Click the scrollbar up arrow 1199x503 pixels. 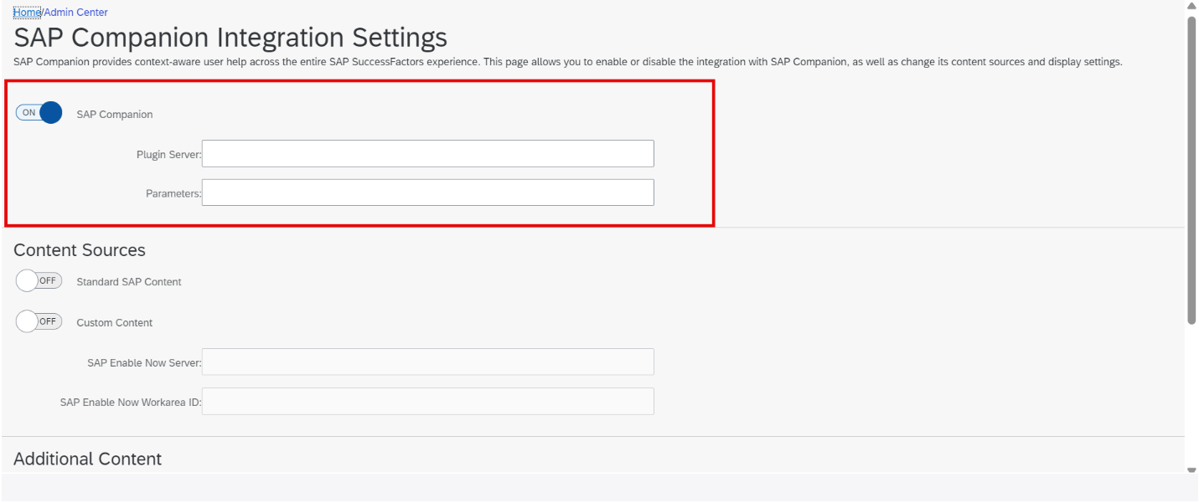(x=1191, y=6)
